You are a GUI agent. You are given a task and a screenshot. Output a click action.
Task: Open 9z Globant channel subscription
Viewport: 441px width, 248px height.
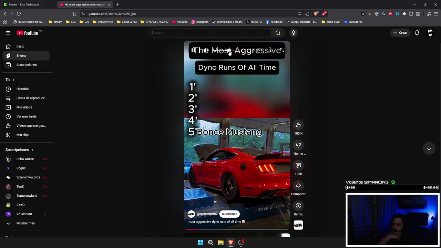click(x=26, y=214)
